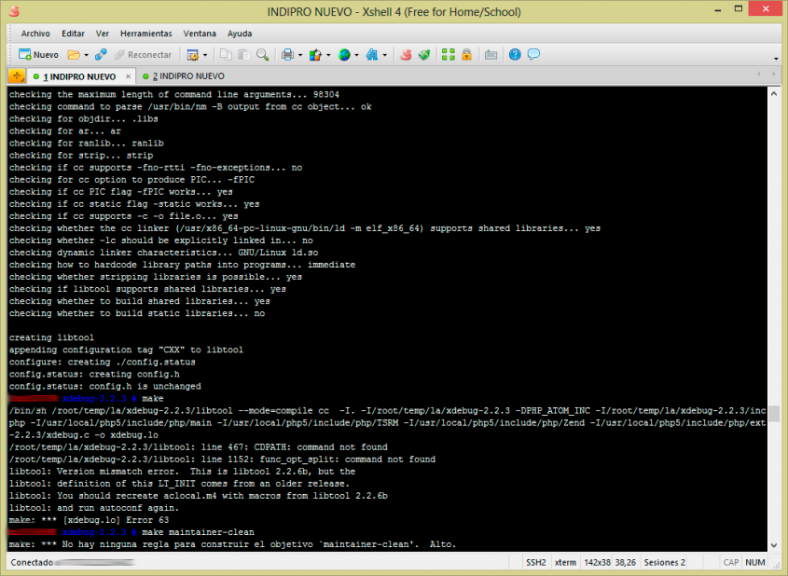Screen dimensions: 788x576
Task: Click the print icon
Action: click(x=287, y=55)
